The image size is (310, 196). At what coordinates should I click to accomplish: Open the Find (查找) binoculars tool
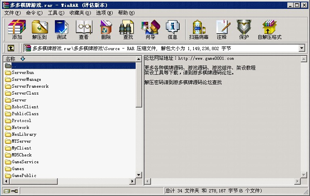[x=128, y=30]
